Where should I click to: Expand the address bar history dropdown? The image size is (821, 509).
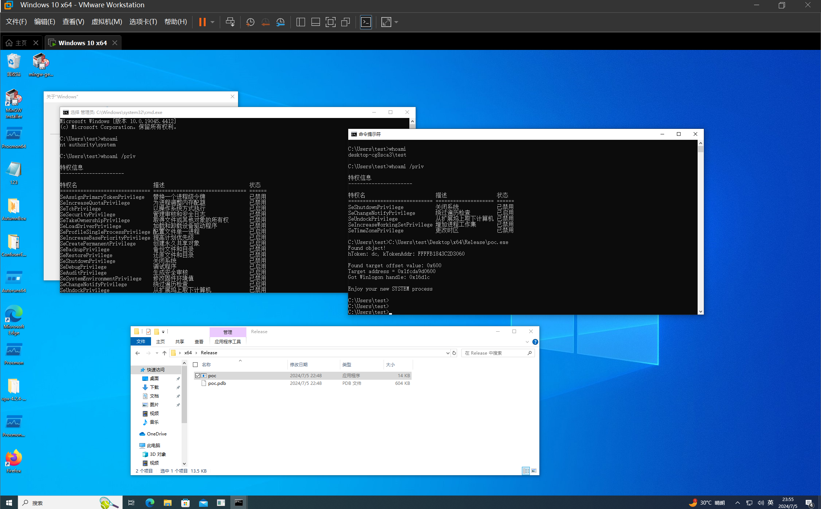click(448, 353)
